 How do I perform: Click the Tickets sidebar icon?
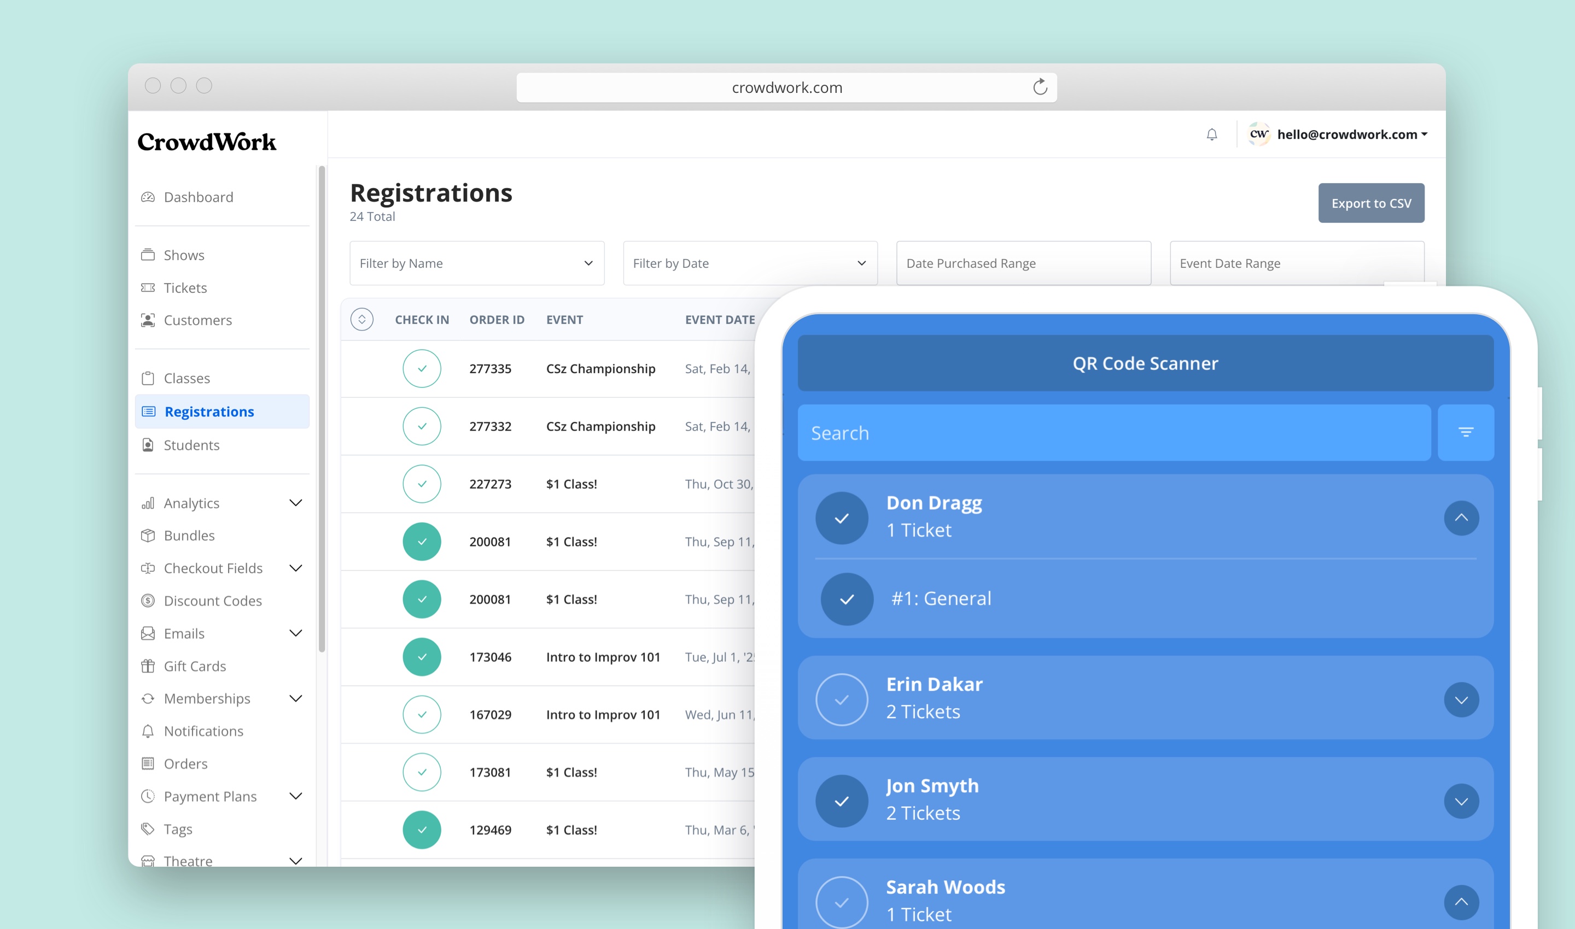[148, 288]
